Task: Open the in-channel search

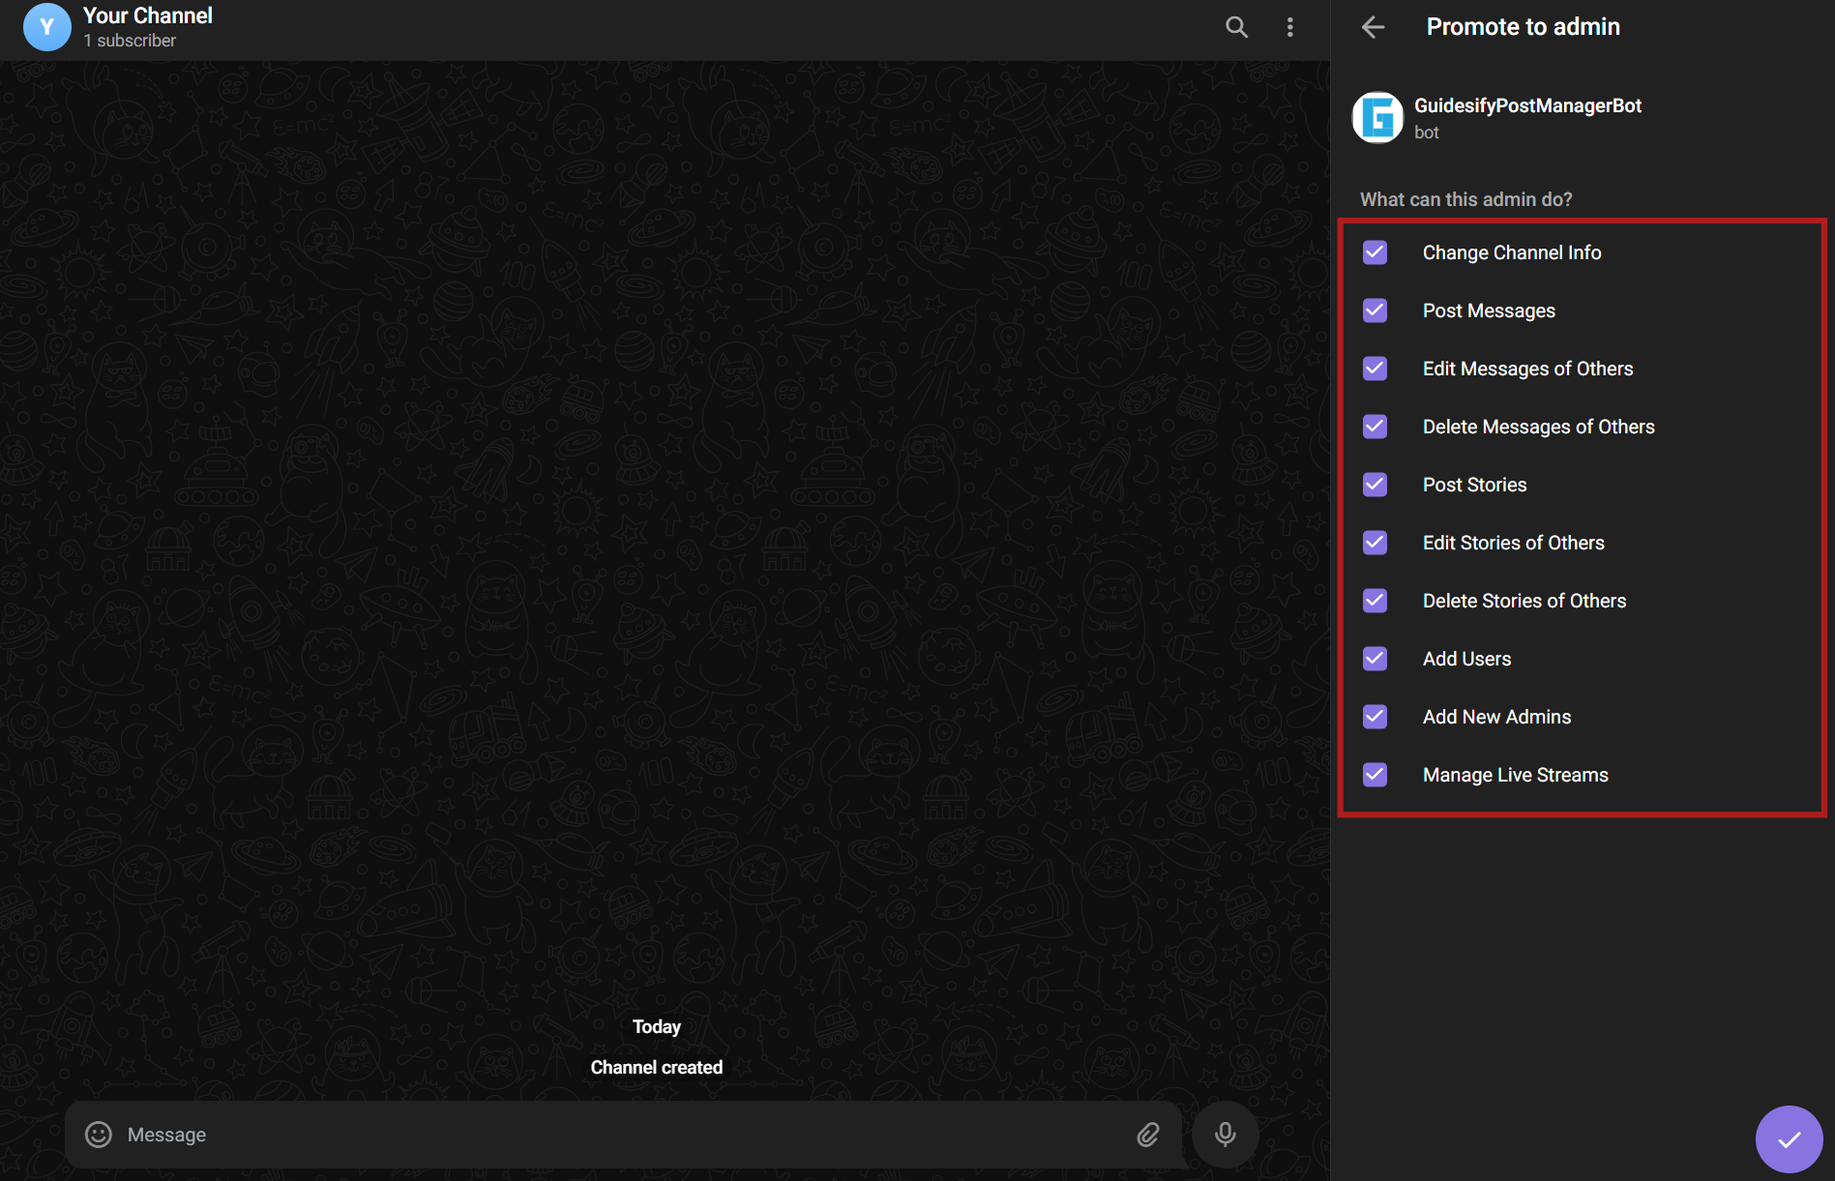Action: [1235, 27]
